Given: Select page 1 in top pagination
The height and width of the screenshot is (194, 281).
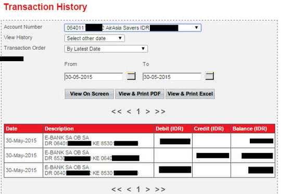Looking at the screenshot, I should point(138,112).
